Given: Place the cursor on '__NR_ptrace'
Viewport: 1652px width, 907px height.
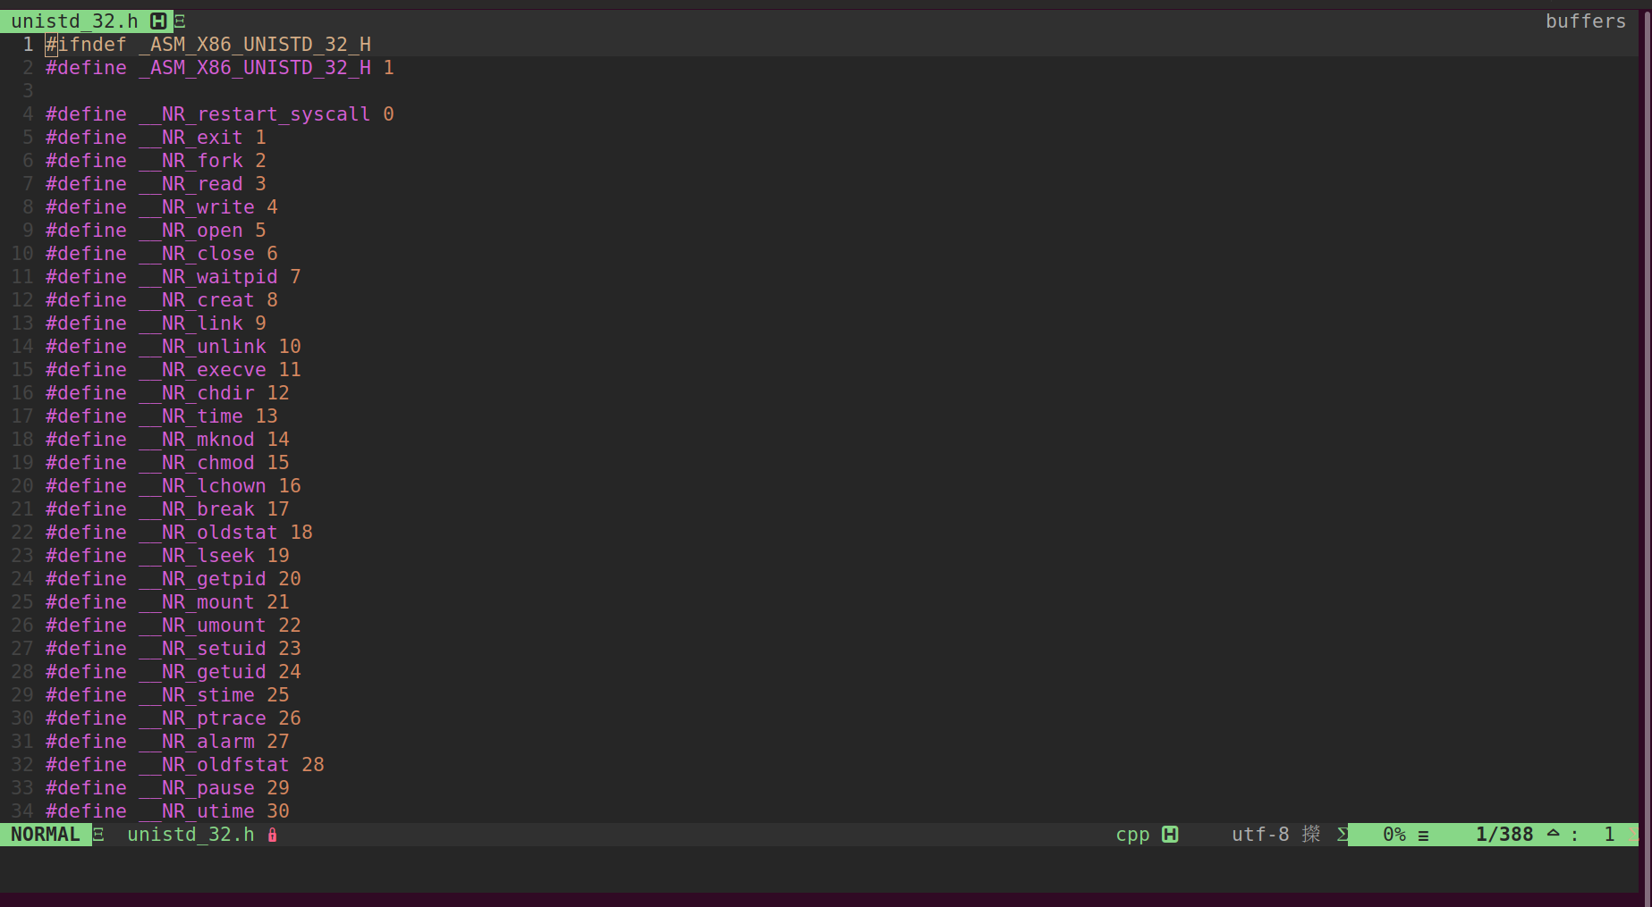Looking at the screenshot, I should tap(202, 718).
